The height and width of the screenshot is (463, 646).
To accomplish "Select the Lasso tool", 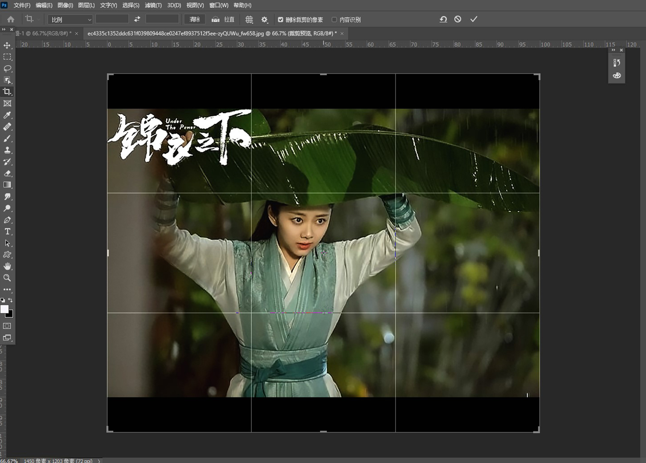I will pyautogui.click(x=7, y=69).
